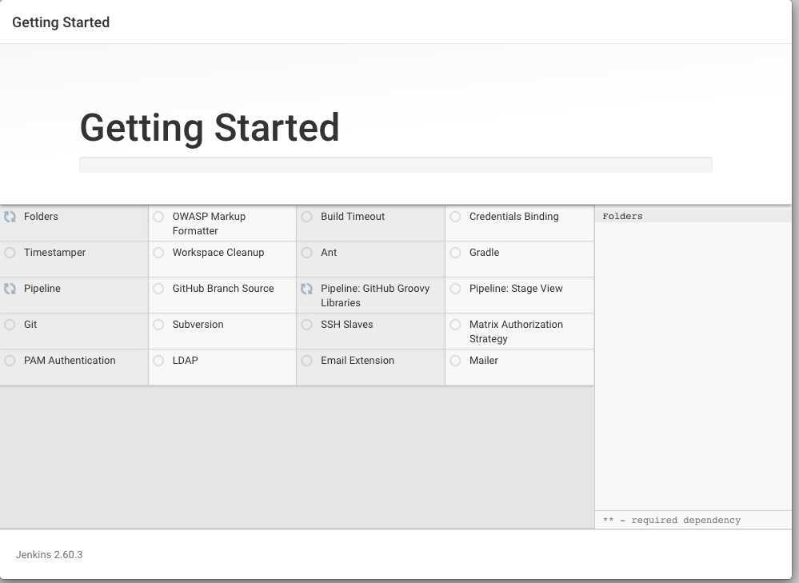
Task: Click the GitHub Branch Source label
Action: 223,289
